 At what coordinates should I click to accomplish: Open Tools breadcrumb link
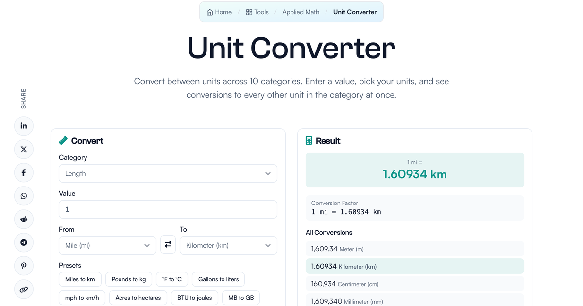tap(257, 12)
